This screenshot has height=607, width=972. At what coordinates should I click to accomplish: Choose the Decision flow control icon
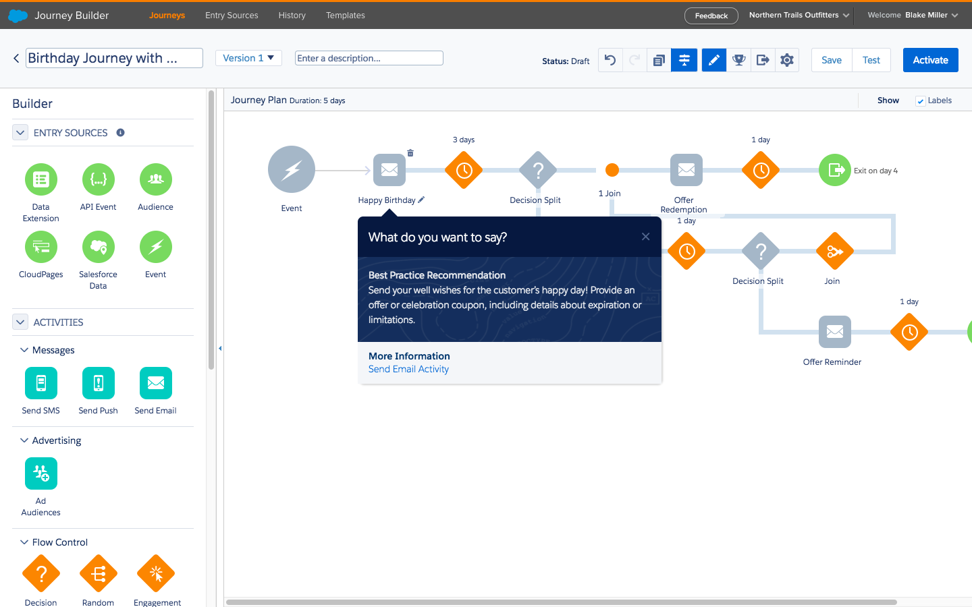coord(41,573)
